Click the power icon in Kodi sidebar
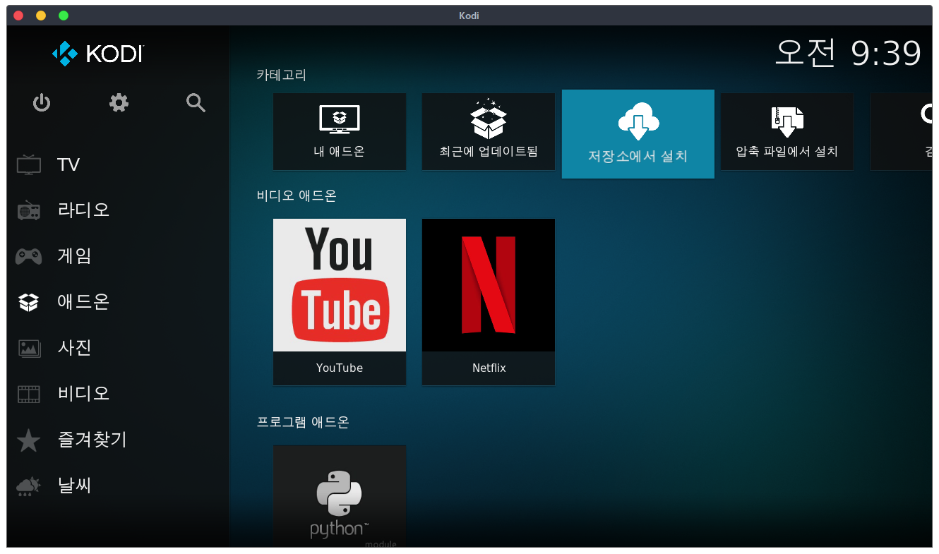 42,103
